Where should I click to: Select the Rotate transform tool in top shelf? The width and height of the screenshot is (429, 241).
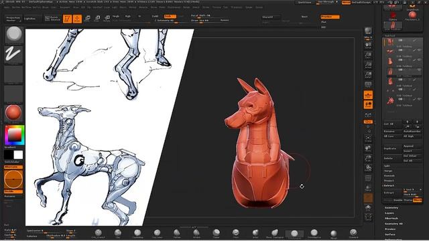tap(107, 19)
